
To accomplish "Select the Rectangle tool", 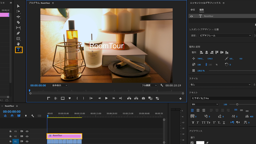I will coord(18,38).
